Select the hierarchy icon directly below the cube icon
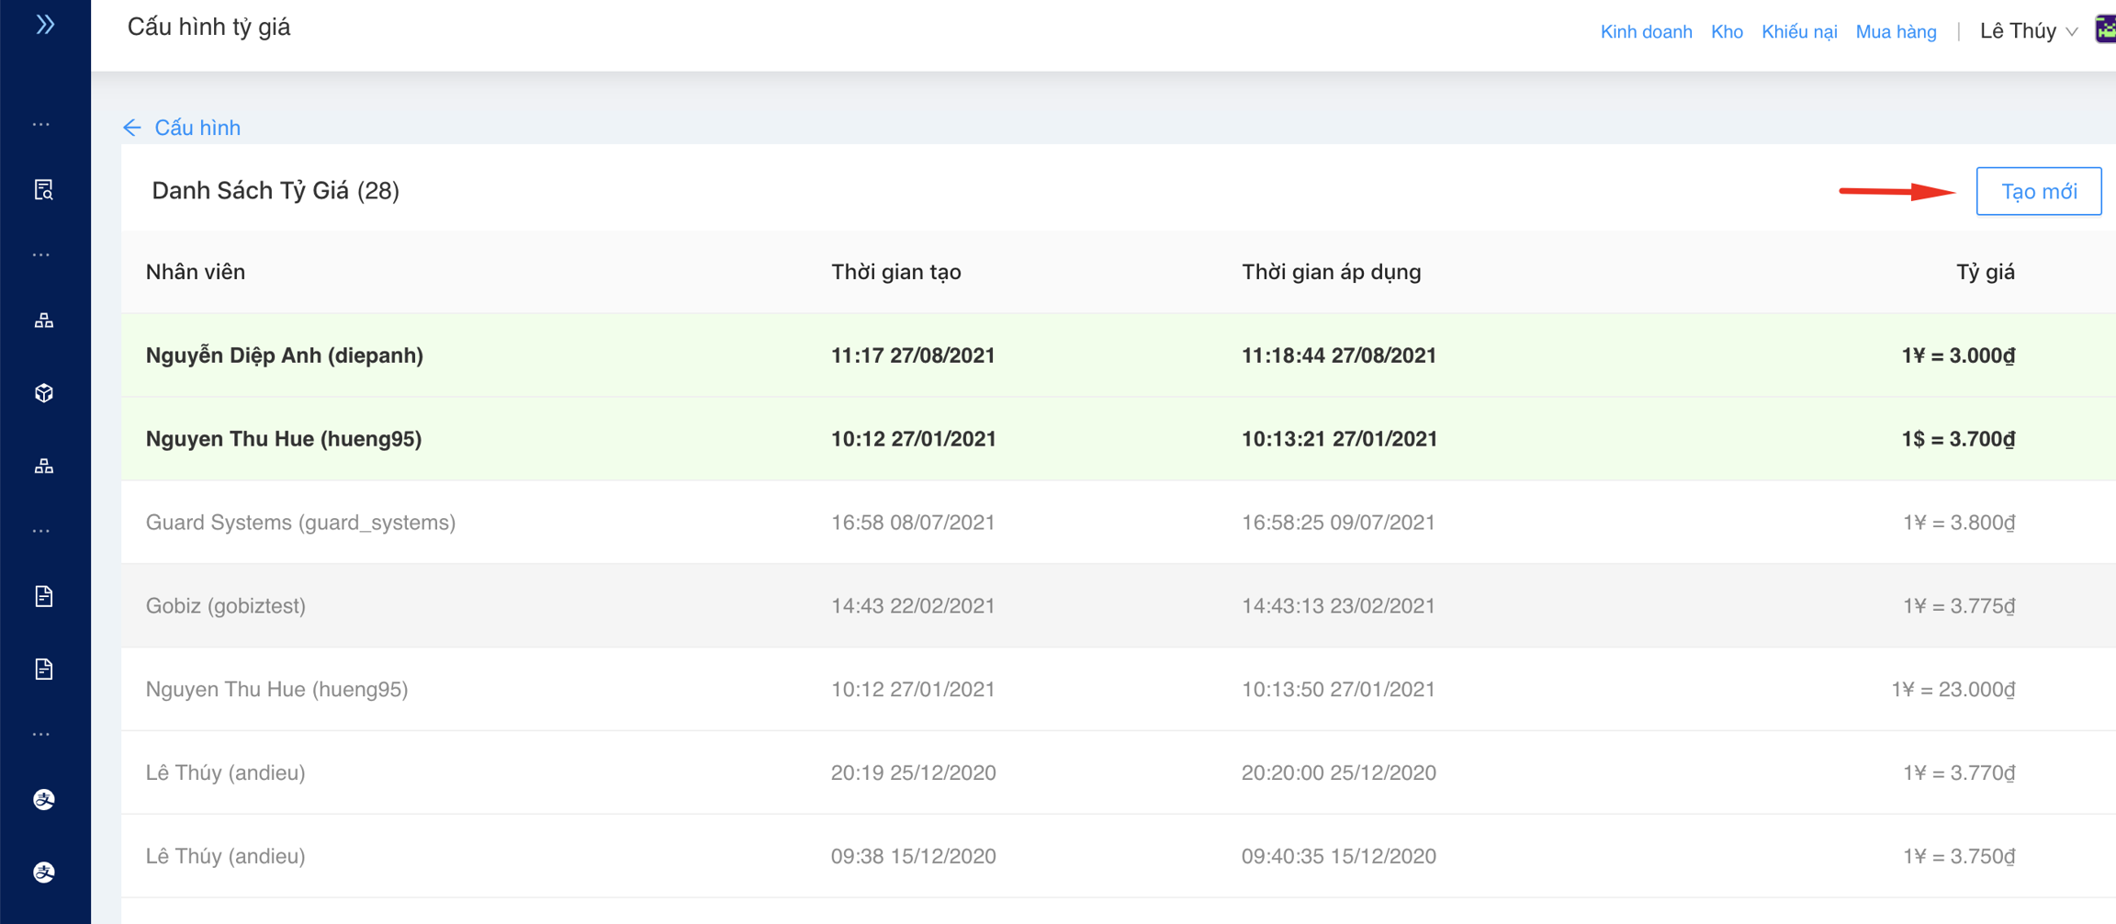 coord(44,467)
